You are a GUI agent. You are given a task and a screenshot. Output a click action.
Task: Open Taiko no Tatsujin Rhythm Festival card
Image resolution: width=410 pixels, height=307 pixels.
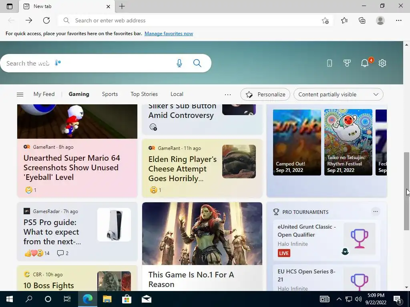(x=348, y=142)
